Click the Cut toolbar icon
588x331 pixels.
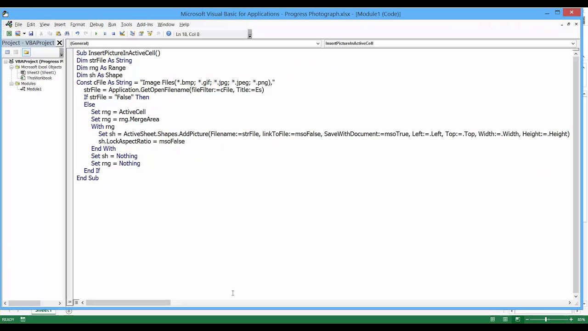point(41,34)
